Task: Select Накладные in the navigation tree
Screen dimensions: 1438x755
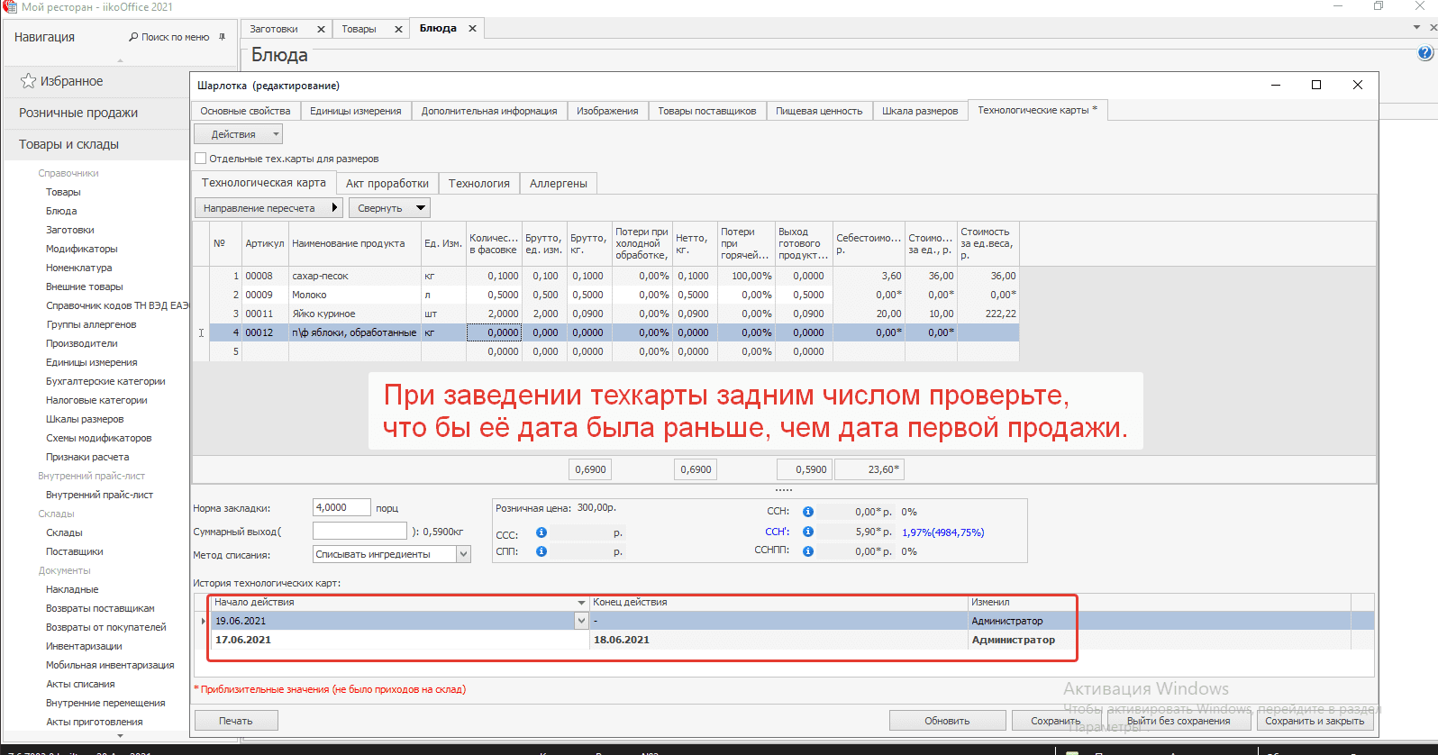Action: click(72, 589)
